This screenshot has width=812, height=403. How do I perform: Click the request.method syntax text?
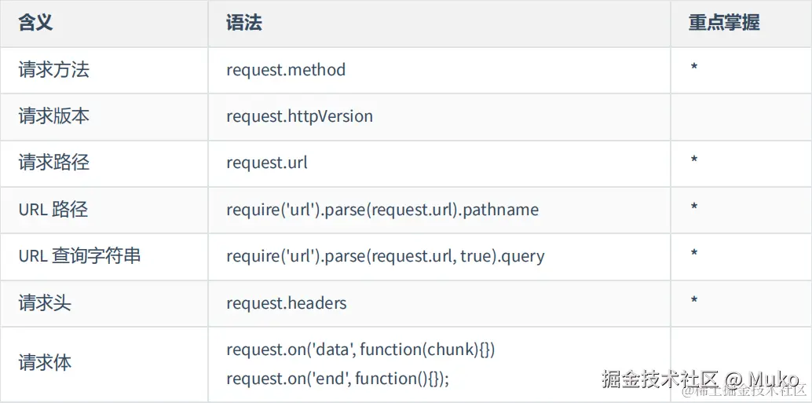[x=286, y=70]
